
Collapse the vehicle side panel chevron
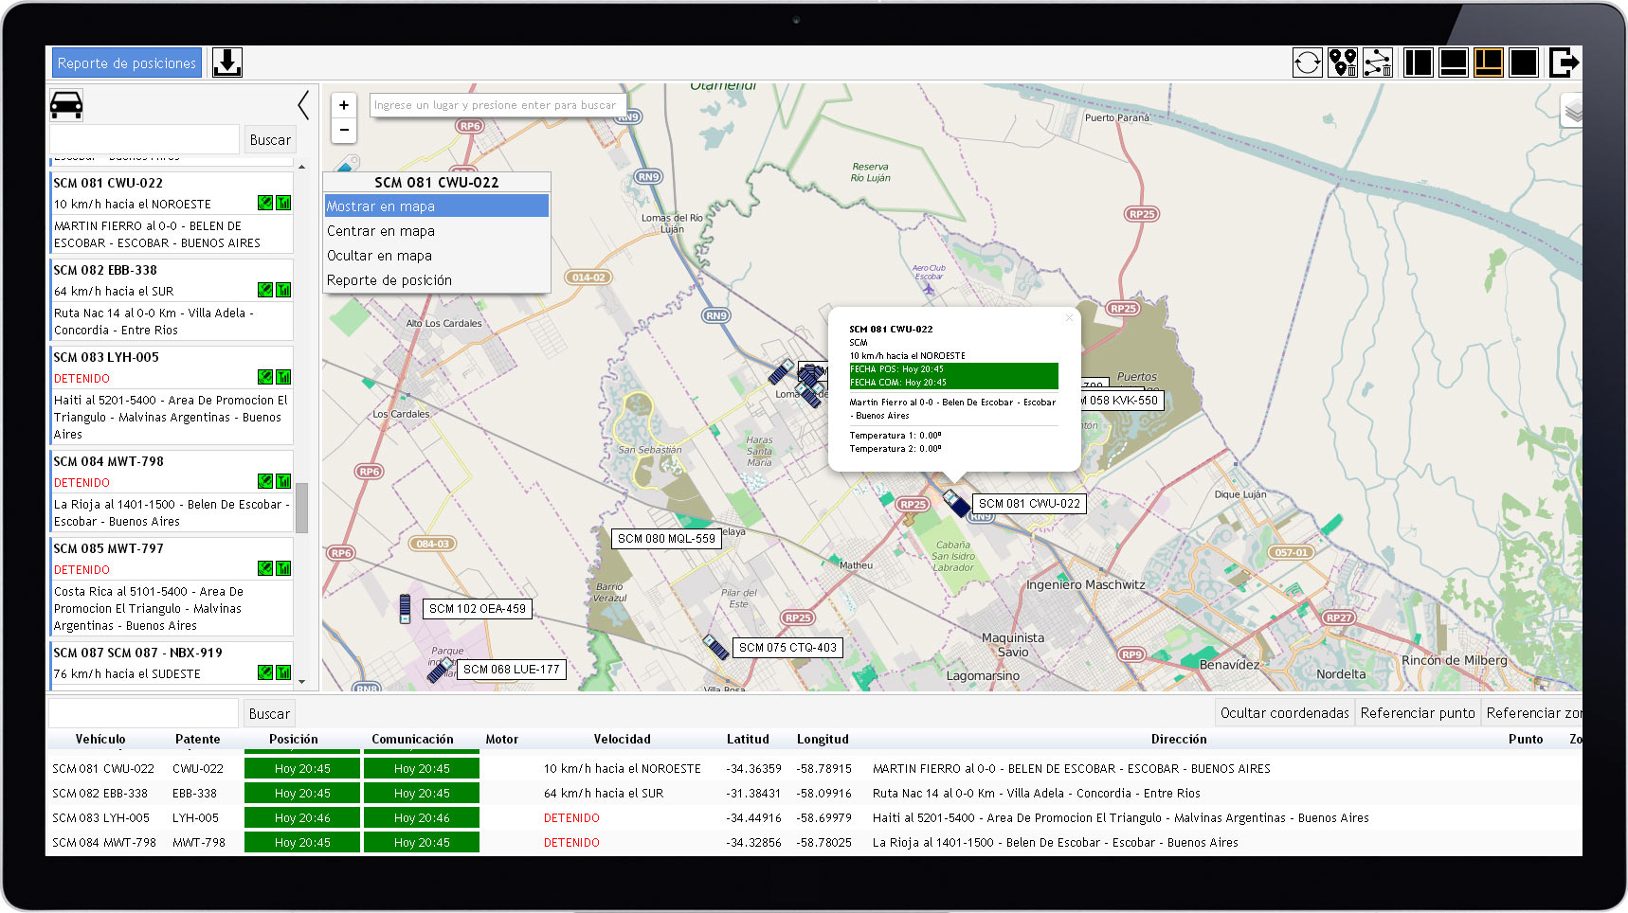[303, 104]
